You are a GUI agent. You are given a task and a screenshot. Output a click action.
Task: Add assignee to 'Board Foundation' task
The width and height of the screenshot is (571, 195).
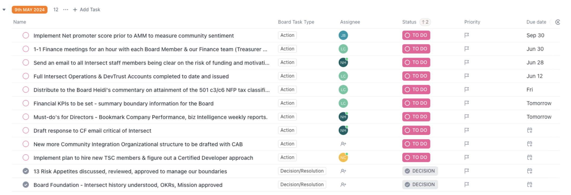[x=343, y=185]
